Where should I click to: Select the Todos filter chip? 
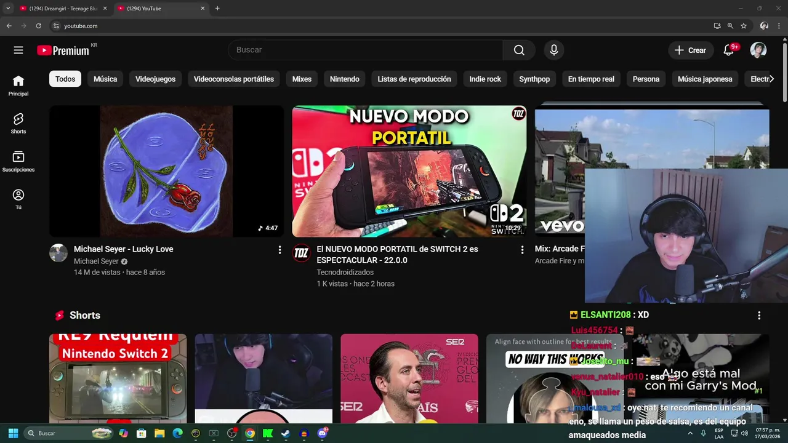(x=65, y=79)
